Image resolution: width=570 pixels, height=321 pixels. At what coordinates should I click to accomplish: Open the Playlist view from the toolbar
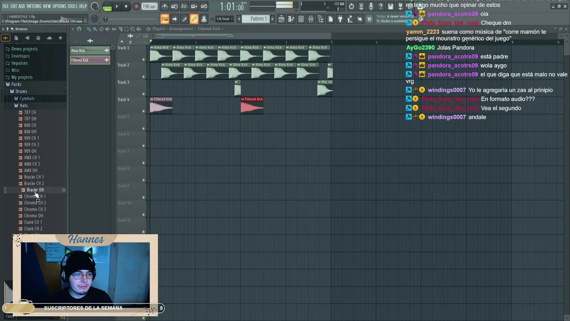(281, 19)
